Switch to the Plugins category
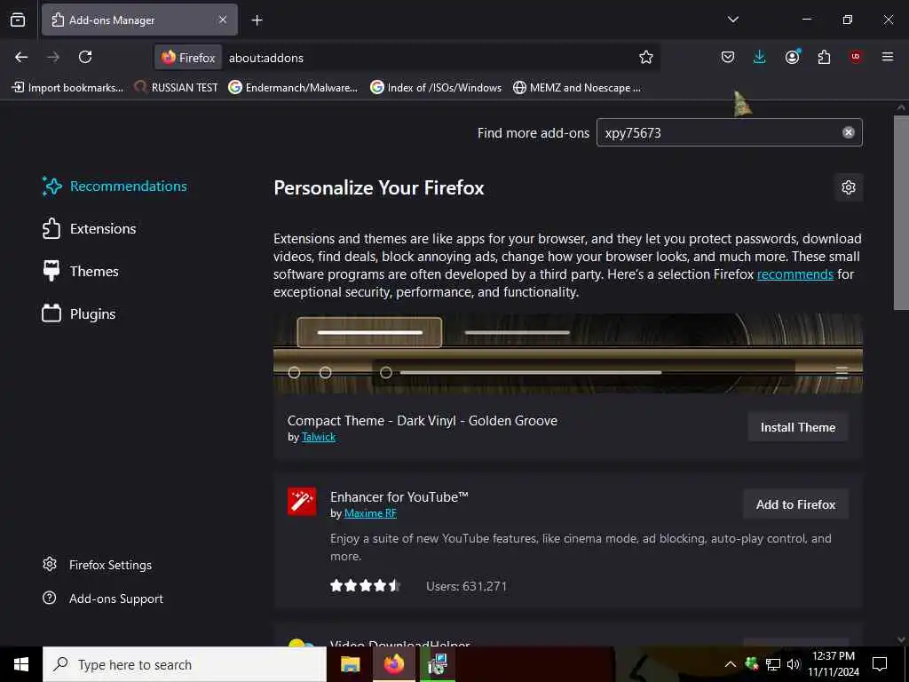The width and height of the screenshot is (909, 682). pyautogui.click(x=79, y=313)
